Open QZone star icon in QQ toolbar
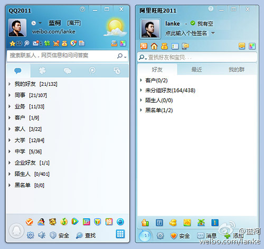The height and width of the screenshot is (249, 264). [x=13, y=43]
